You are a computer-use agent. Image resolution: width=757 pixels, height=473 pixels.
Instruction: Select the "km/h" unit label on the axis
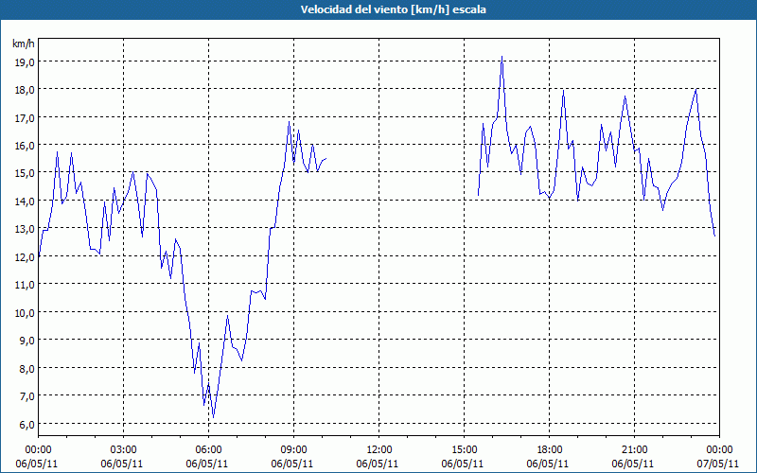pyautogui.click(x=23, y=44)
